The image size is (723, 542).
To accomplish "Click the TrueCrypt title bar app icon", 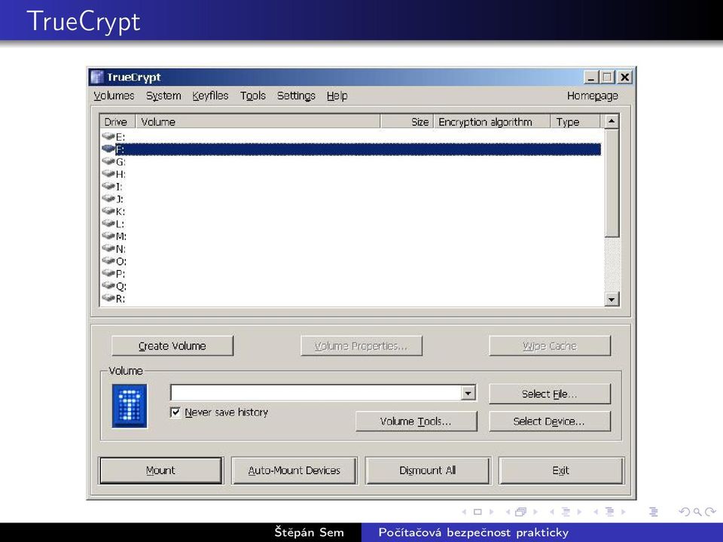I will 97,77.
